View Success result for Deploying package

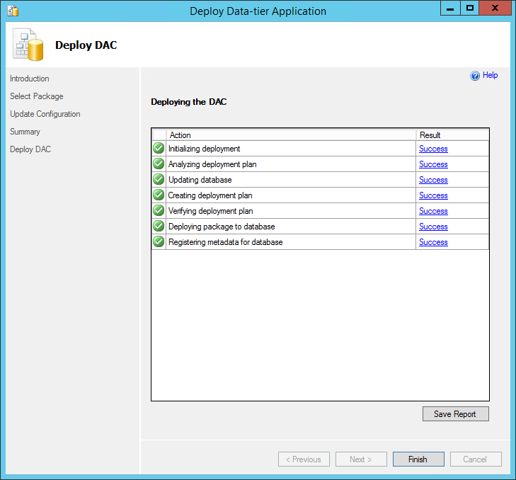tap(433, 227)
